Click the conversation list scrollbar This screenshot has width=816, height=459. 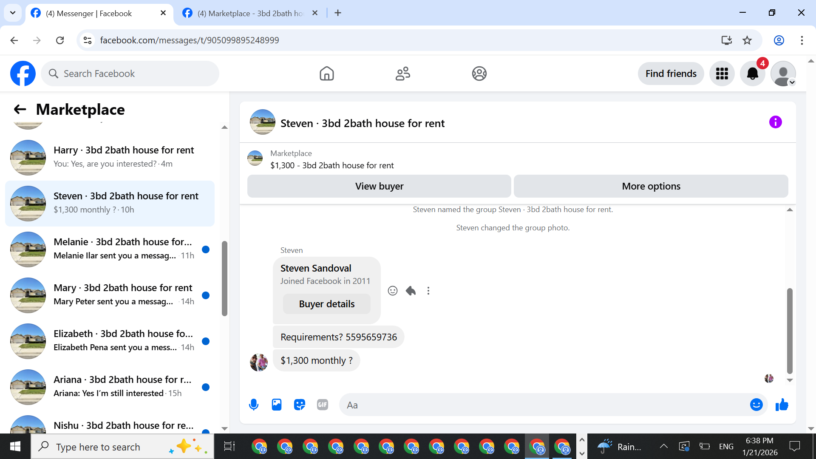(224, 278)
